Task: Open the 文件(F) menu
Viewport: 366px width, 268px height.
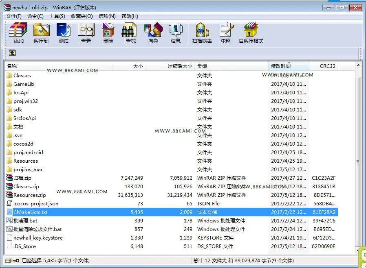Action: pos(14,16)
